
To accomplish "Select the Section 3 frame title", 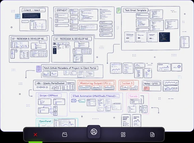I will coord(127,83).
